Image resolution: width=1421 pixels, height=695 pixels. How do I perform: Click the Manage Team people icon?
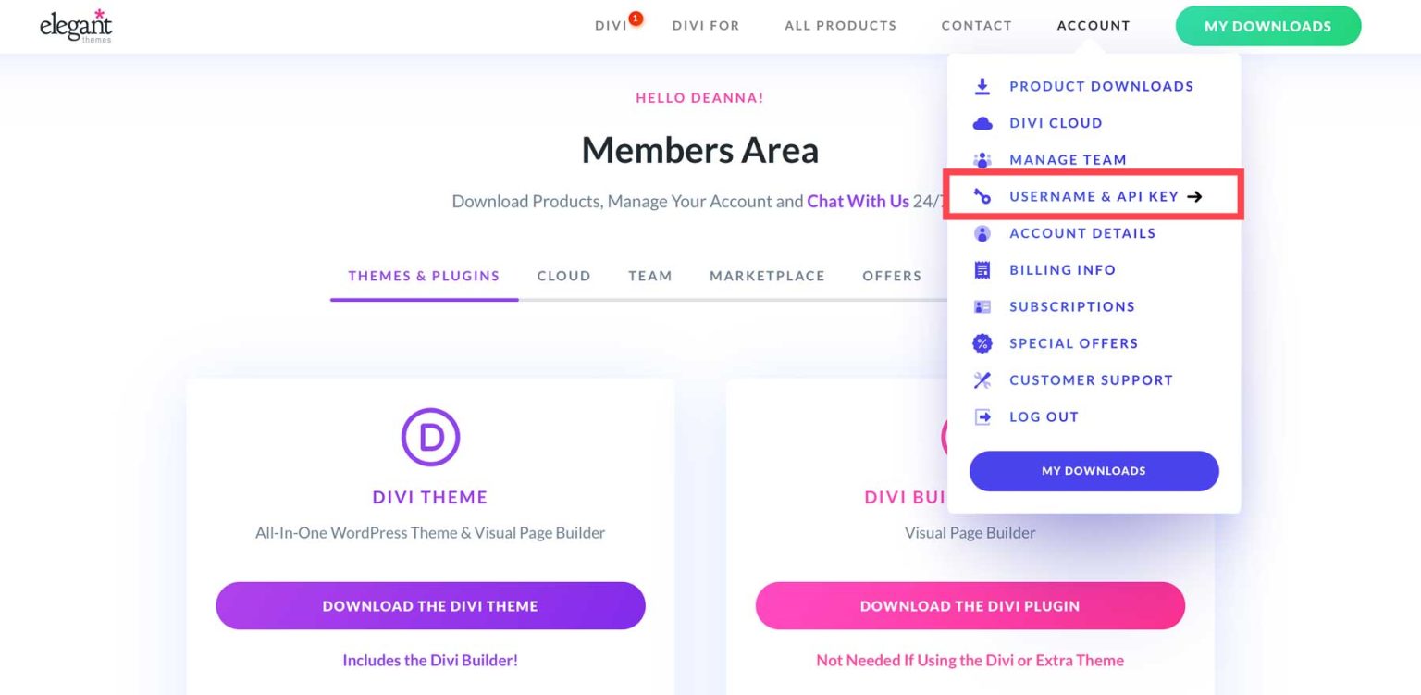pyautogui.click(x=981, y=159)
